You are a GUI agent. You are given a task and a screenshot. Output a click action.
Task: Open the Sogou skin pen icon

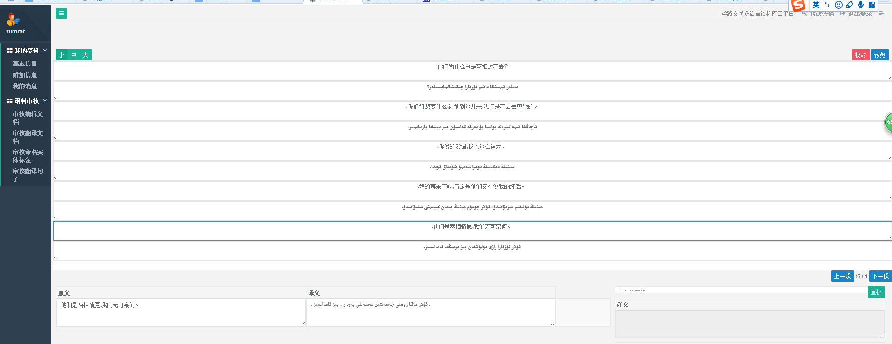(x=850, y=5)
